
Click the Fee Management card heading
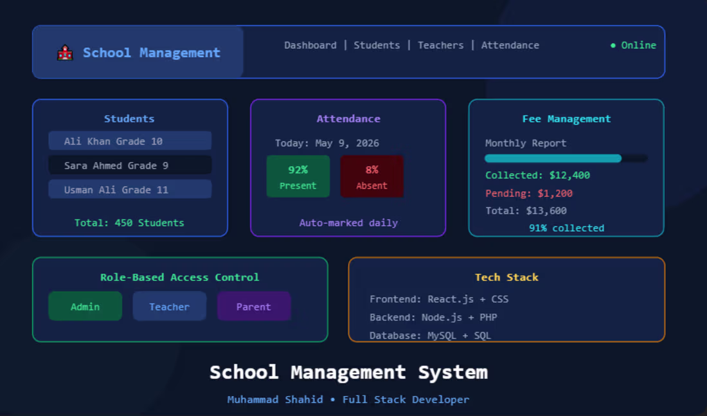coord(566,119)
